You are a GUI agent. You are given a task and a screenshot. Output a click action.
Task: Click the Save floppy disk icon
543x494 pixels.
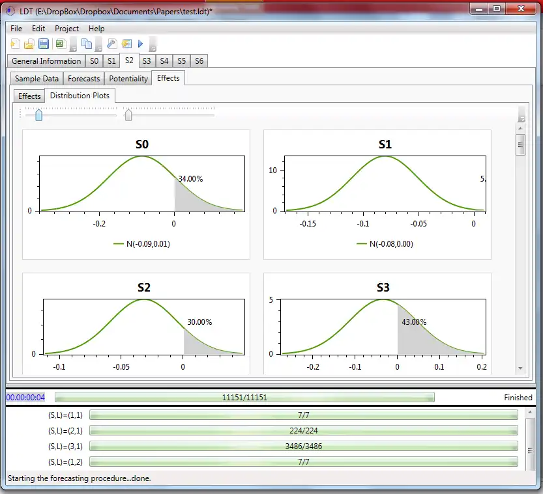click(x=44, y=44)
